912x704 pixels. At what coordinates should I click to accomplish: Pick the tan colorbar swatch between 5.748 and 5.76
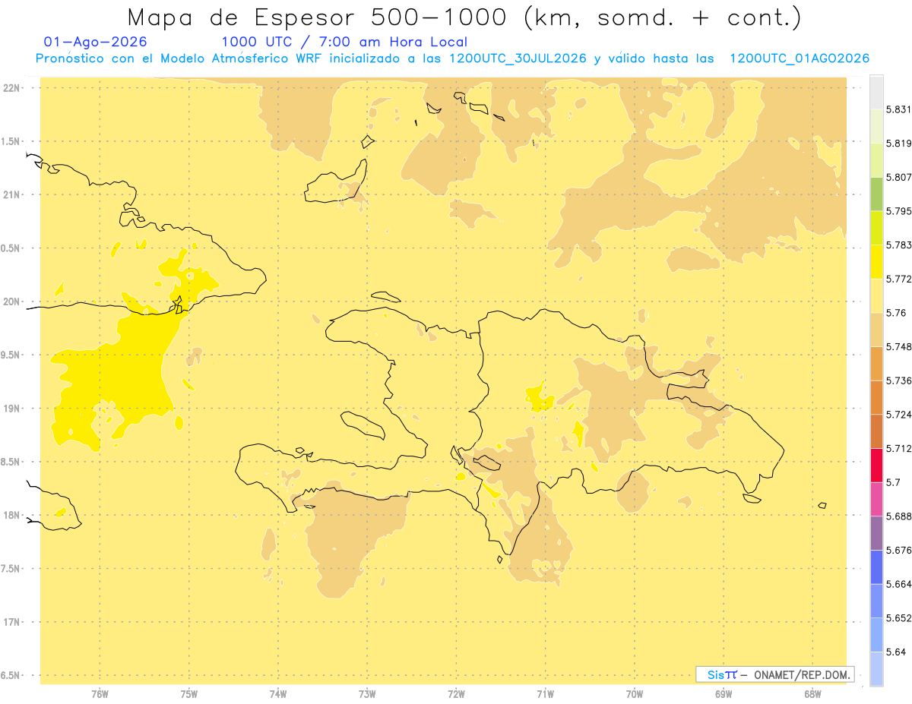pos(876,330)
